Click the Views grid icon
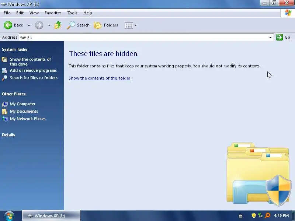The width and height of the screenshot is (295, 221). pyautogui.click(x=129, y=25)
